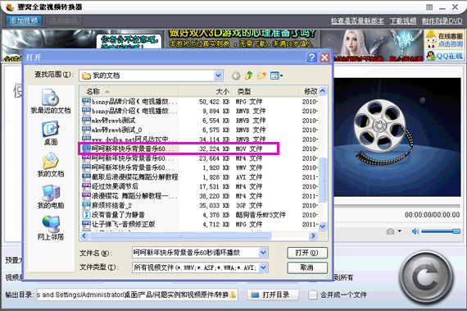
Task: Click the 打开(O) button
Action: [x=307, y=253]
